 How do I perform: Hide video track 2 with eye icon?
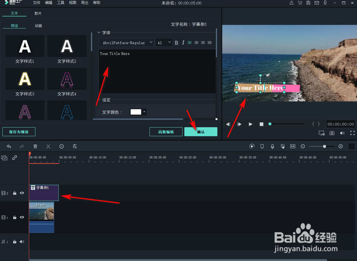click(22, 193)
